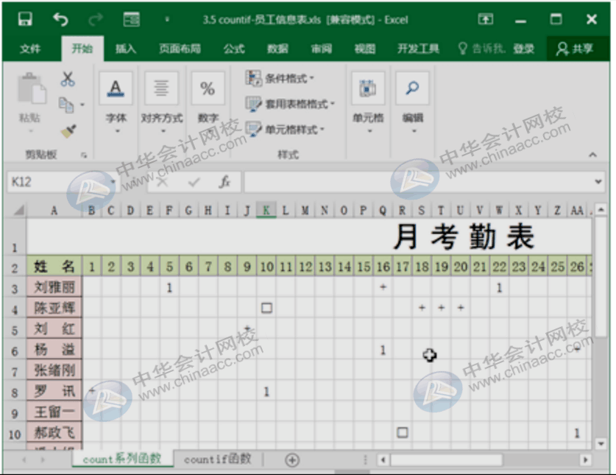Viewport: 616px width, 475px height.
Task: Click the square symbol in row 4
Action: (x=266, y=308)
